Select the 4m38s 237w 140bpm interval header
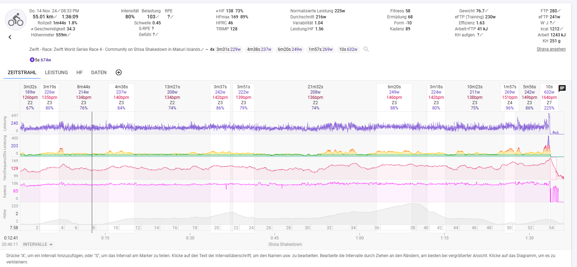 point(121,97)
